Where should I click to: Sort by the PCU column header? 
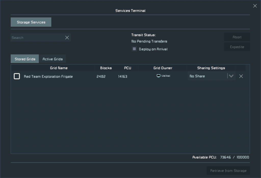click(127, 68)
